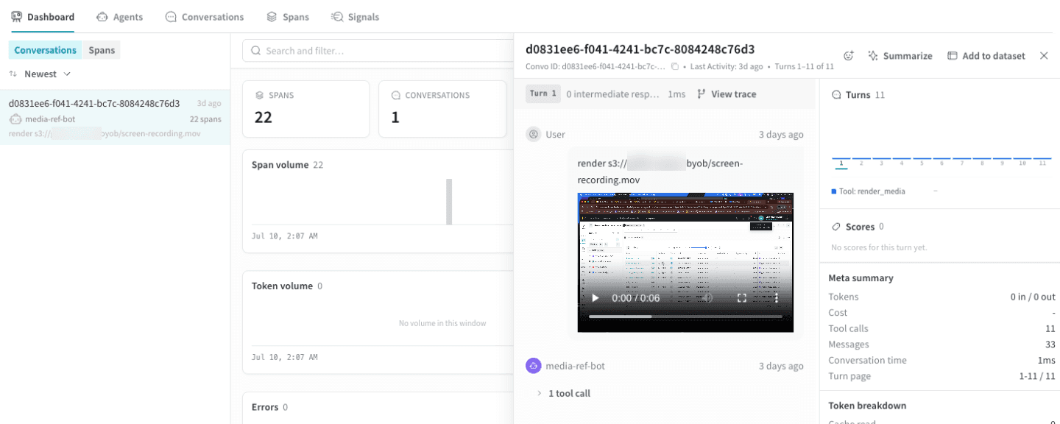The image size is (1060, 424).
Task: Switch to the Agents tab
Action: [x=119, y=17]
